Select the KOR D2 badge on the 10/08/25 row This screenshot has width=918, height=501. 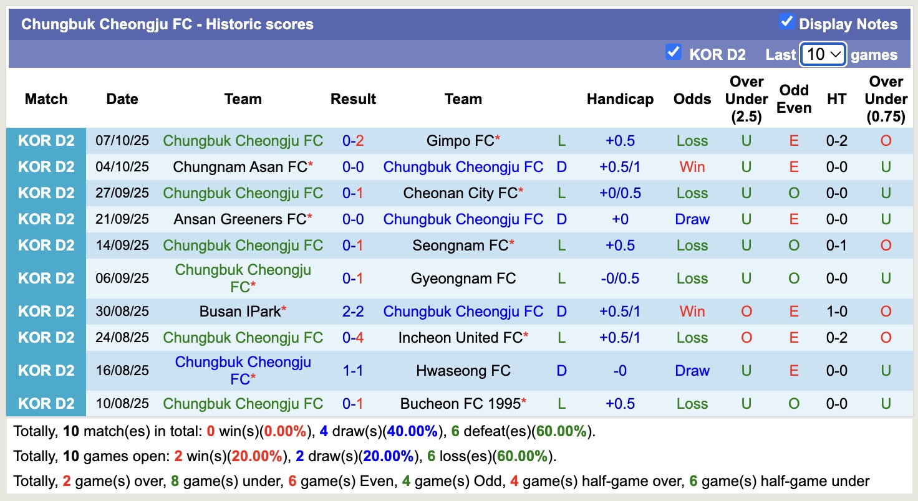click(46, 403)
